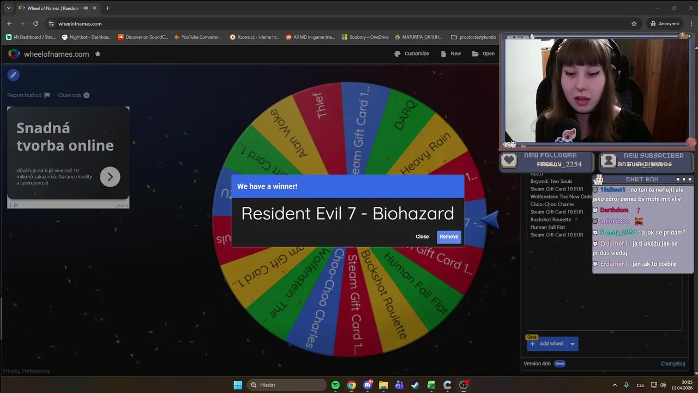This screenshot has width=698, height=393.
Task: Expand the Add wheel dropdown arrow
Action: 572,344
